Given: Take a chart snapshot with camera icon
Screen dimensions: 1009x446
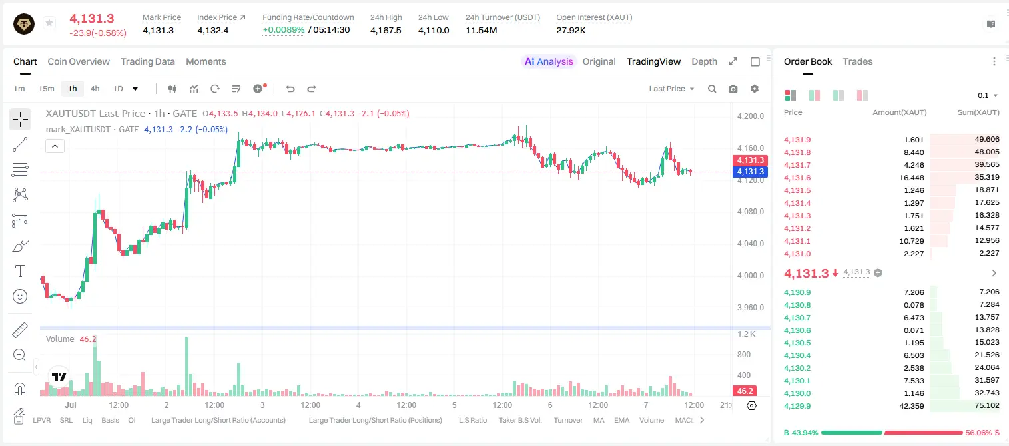Looking at the screenshot, I should click(733, 89).
